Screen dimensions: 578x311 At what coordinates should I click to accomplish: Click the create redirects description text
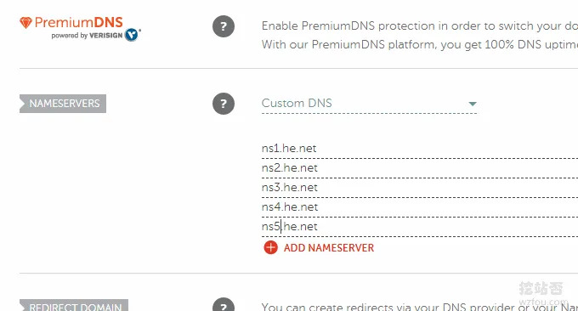coord(420,307)
